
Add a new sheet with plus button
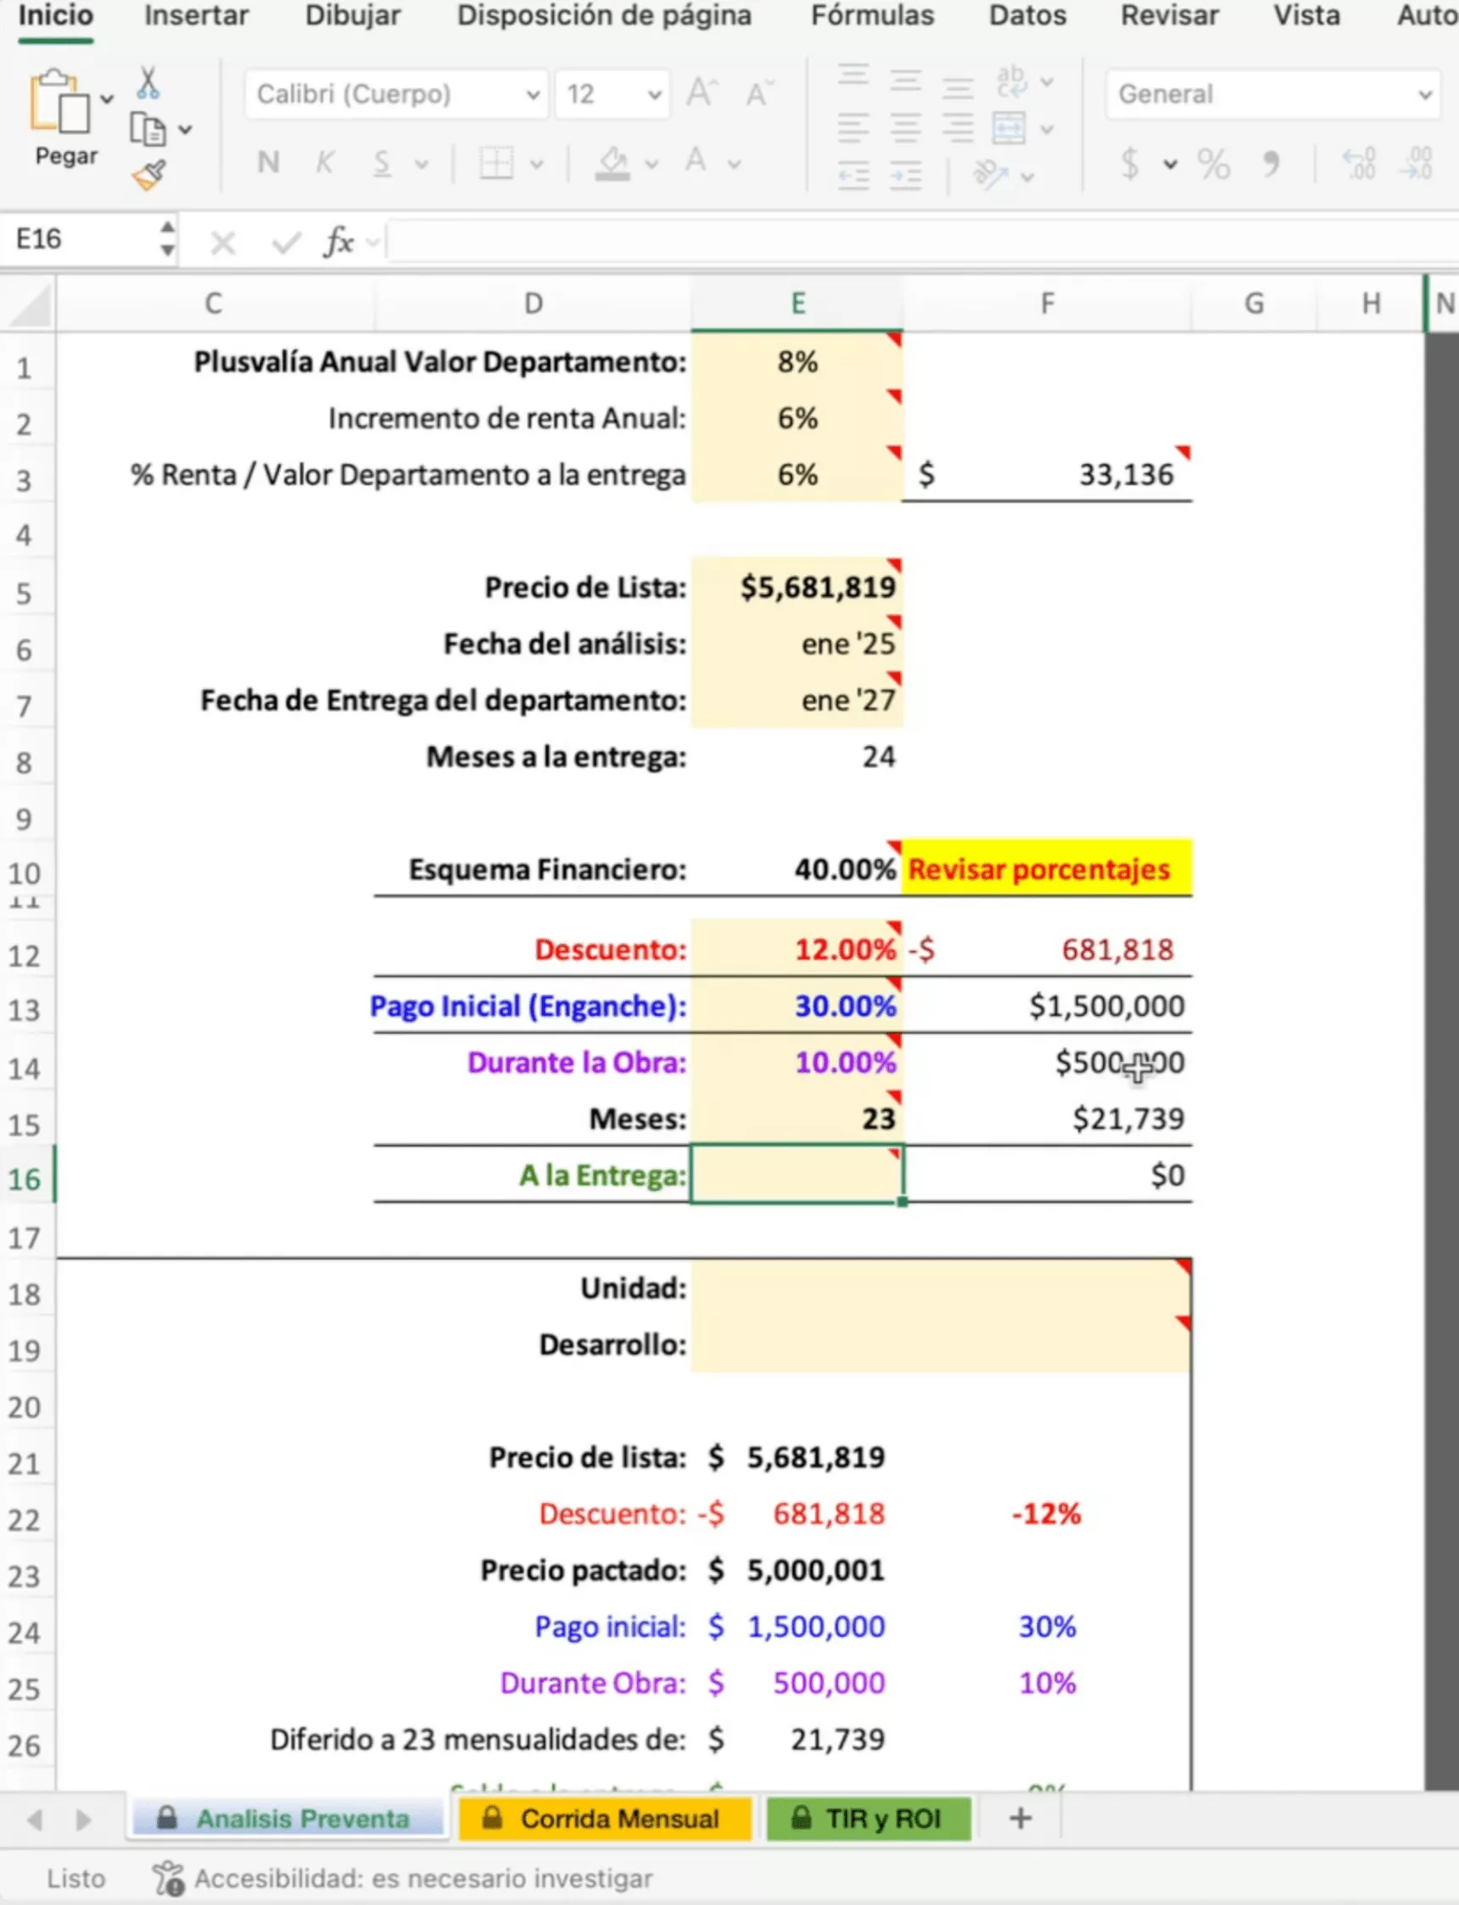(x=1020, y=1818)
